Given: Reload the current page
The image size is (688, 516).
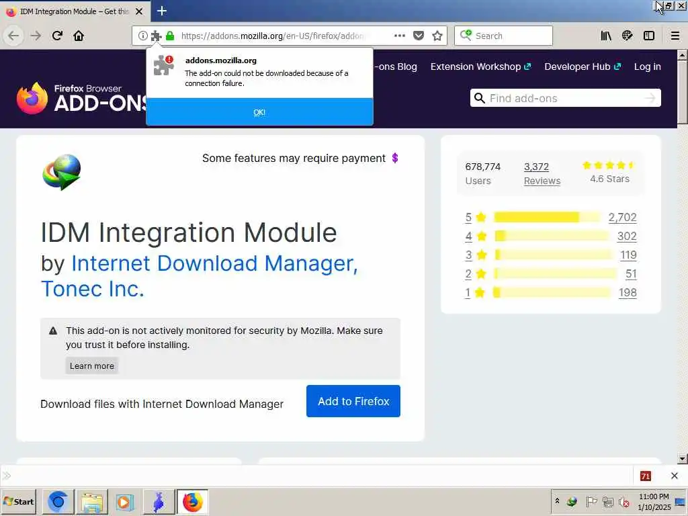Looking at the screenshot, I should [x=57, y=36].
